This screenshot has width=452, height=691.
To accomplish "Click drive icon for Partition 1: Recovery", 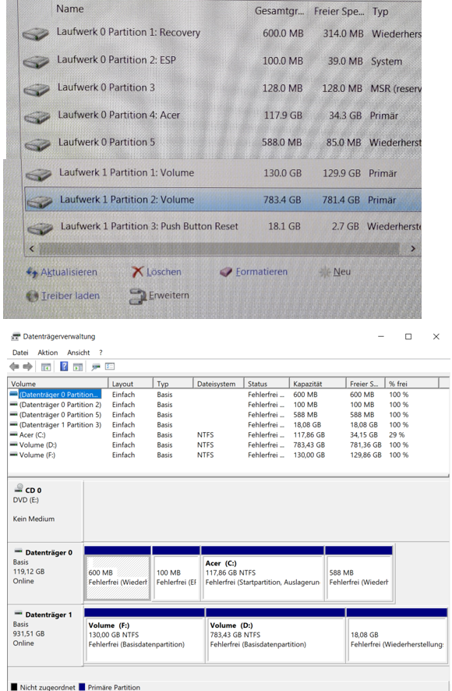I will coord(36,34).
